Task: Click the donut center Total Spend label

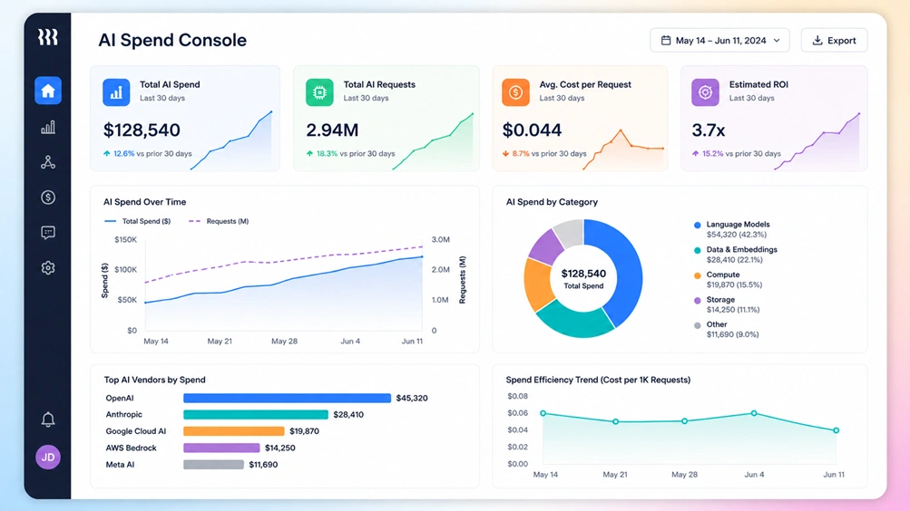Action: coord(584,286)
